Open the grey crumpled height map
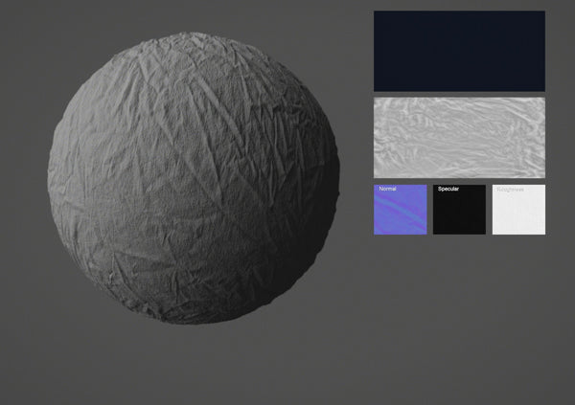The width and height of the screenshot is (575, 405). point(459,137)
